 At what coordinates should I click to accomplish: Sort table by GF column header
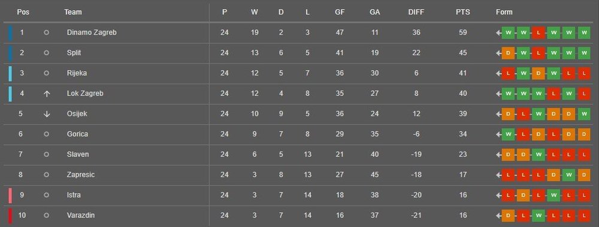[340, 12]
